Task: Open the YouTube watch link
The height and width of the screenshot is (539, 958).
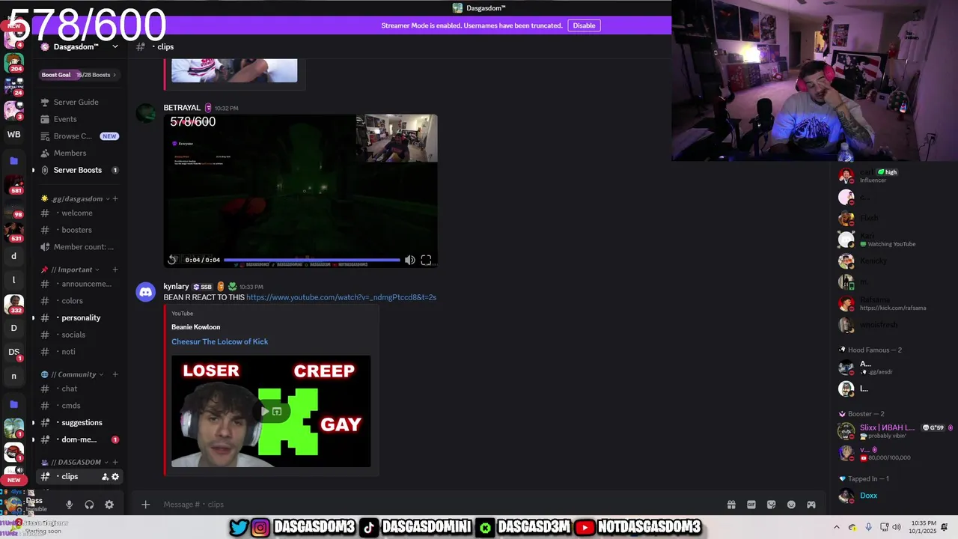Action: [341, 297]
